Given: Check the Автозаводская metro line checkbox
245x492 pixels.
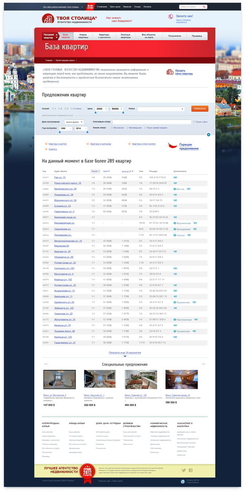Looking at the screenshot, I should (x=127, y=128).
